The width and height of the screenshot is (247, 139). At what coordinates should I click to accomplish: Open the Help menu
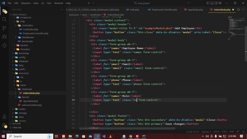coord(68,3)
